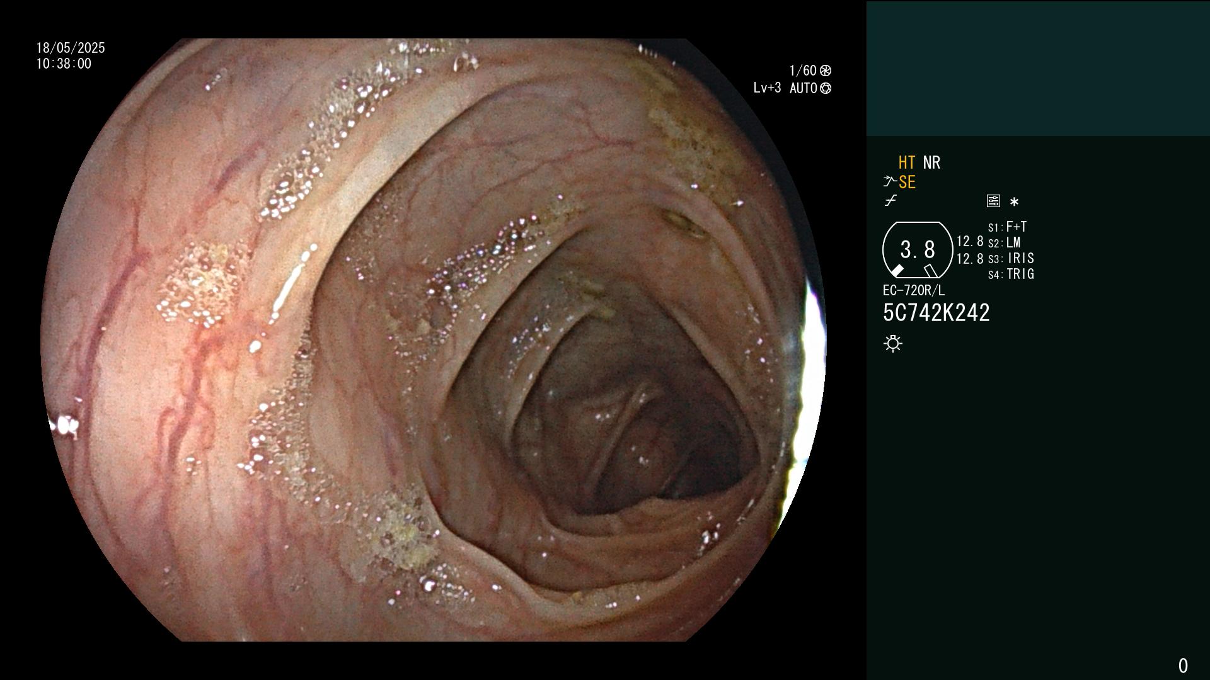The image size is (1210, 680).
Task: Click the tone curve icon below SE
Action: [x=890, y=201]
